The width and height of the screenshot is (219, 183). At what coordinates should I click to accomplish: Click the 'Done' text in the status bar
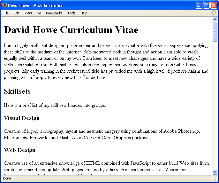point(7,178)
